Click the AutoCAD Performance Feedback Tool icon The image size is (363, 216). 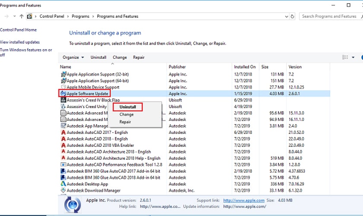coord(63,165)
